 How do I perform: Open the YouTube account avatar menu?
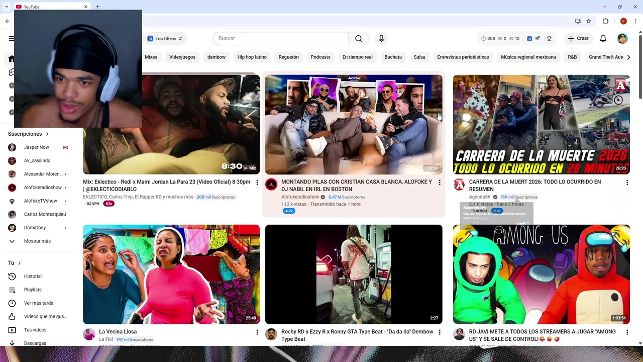(622, 39)
